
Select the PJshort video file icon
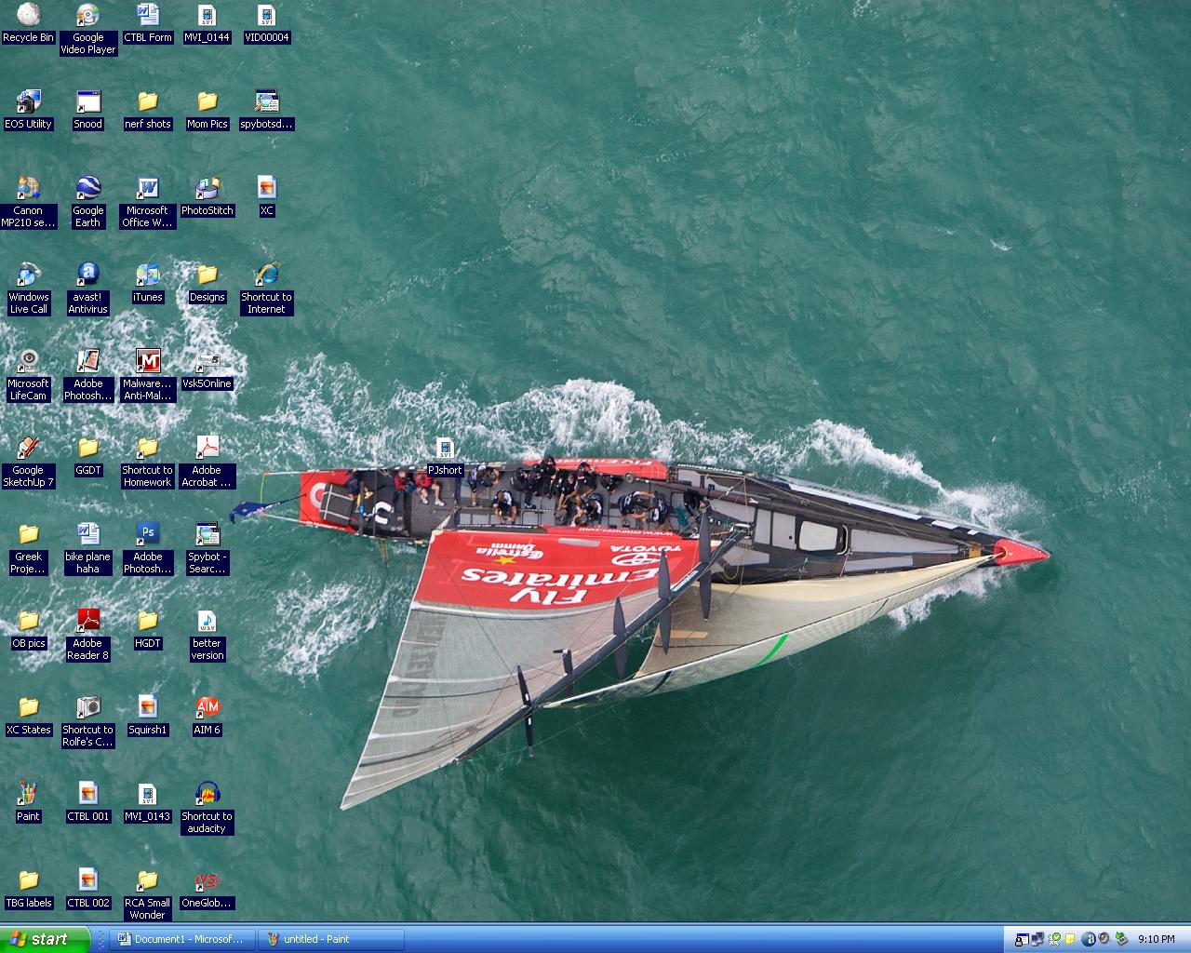(444, 450)
